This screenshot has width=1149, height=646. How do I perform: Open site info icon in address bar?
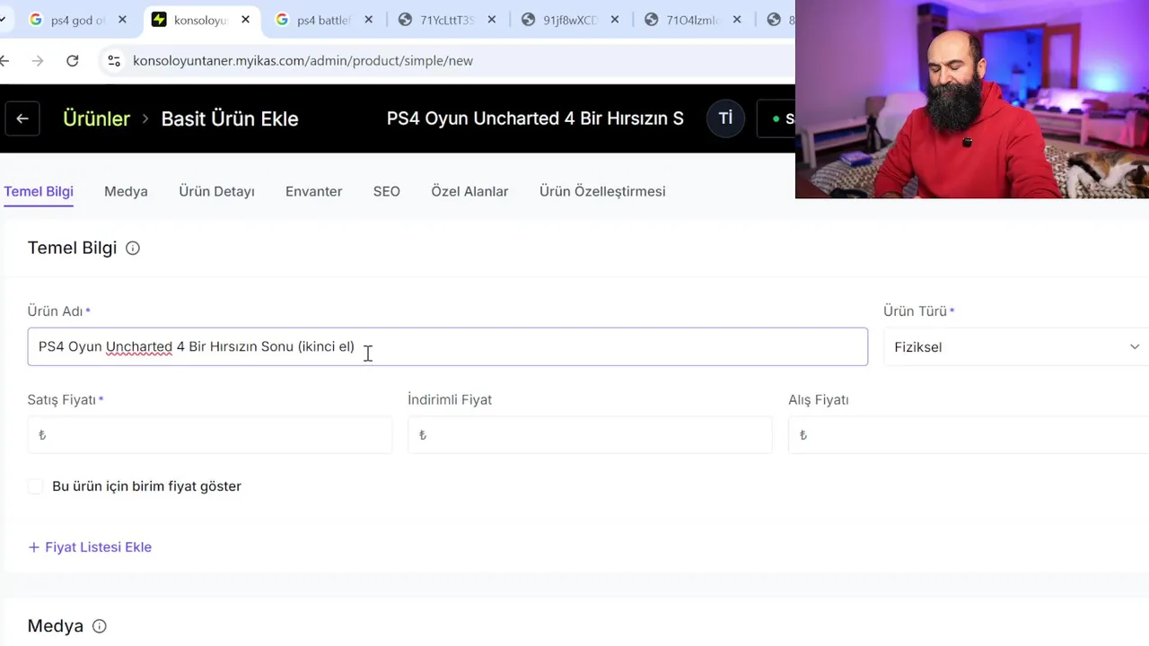[114, 61]
